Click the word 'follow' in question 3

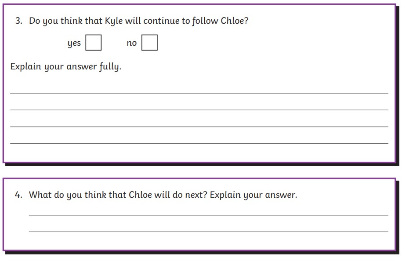(x=203, y=21)
